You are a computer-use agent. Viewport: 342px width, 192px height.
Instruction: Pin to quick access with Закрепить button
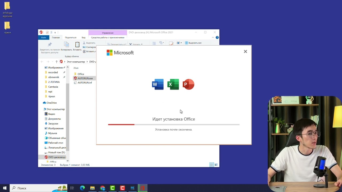[x=50, y=48]
